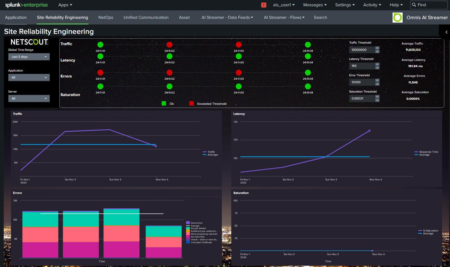Open the Activity dropdown
The image size is (450, 267).
(x=372, y=5)
